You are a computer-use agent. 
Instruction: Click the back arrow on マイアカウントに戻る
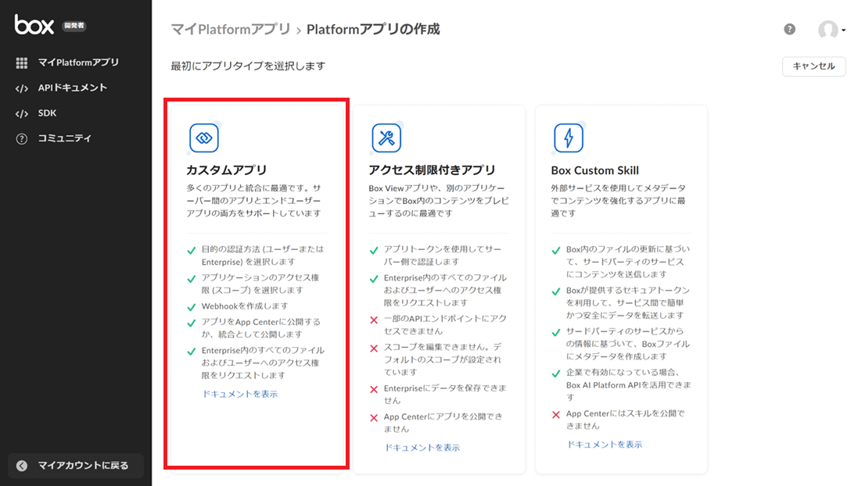pos(20,465)
